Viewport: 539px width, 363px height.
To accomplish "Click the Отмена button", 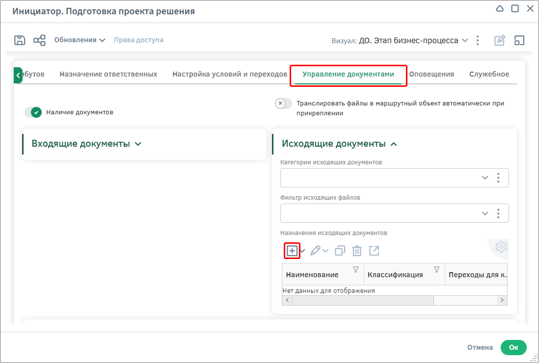I will (x=480, y=347).
